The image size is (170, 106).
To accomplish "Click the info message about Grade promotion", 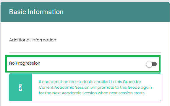I will [x=95, y=88].
